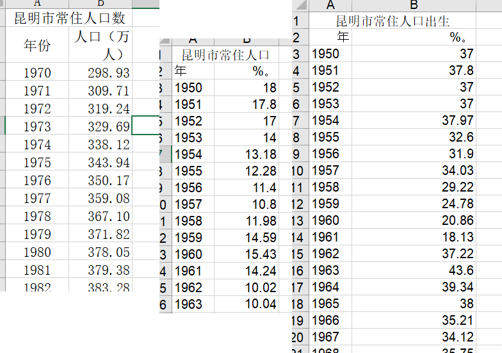Click the value 34.03
Screen dimensions: 502x353
414,170
